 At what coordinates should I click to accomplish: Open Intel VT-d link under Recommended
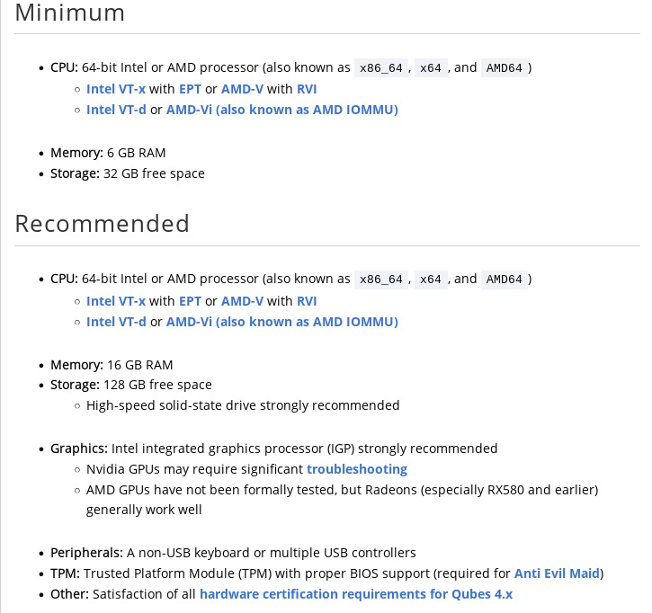pos(116,322)
